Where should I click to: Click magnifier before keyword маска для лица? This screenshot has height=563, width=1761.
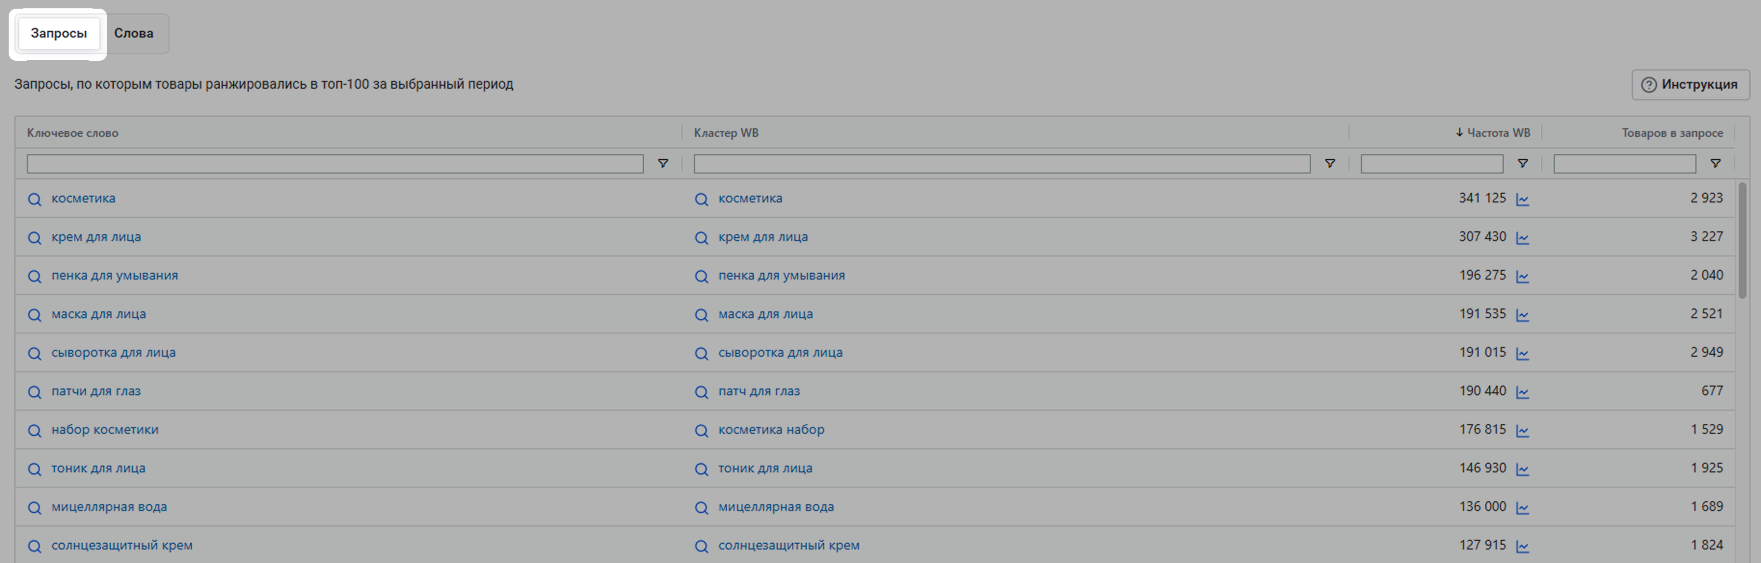pos(34,315)
